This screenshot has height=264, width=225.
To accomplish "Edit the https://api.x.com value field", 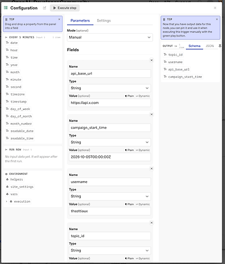I will click(110, 103).
